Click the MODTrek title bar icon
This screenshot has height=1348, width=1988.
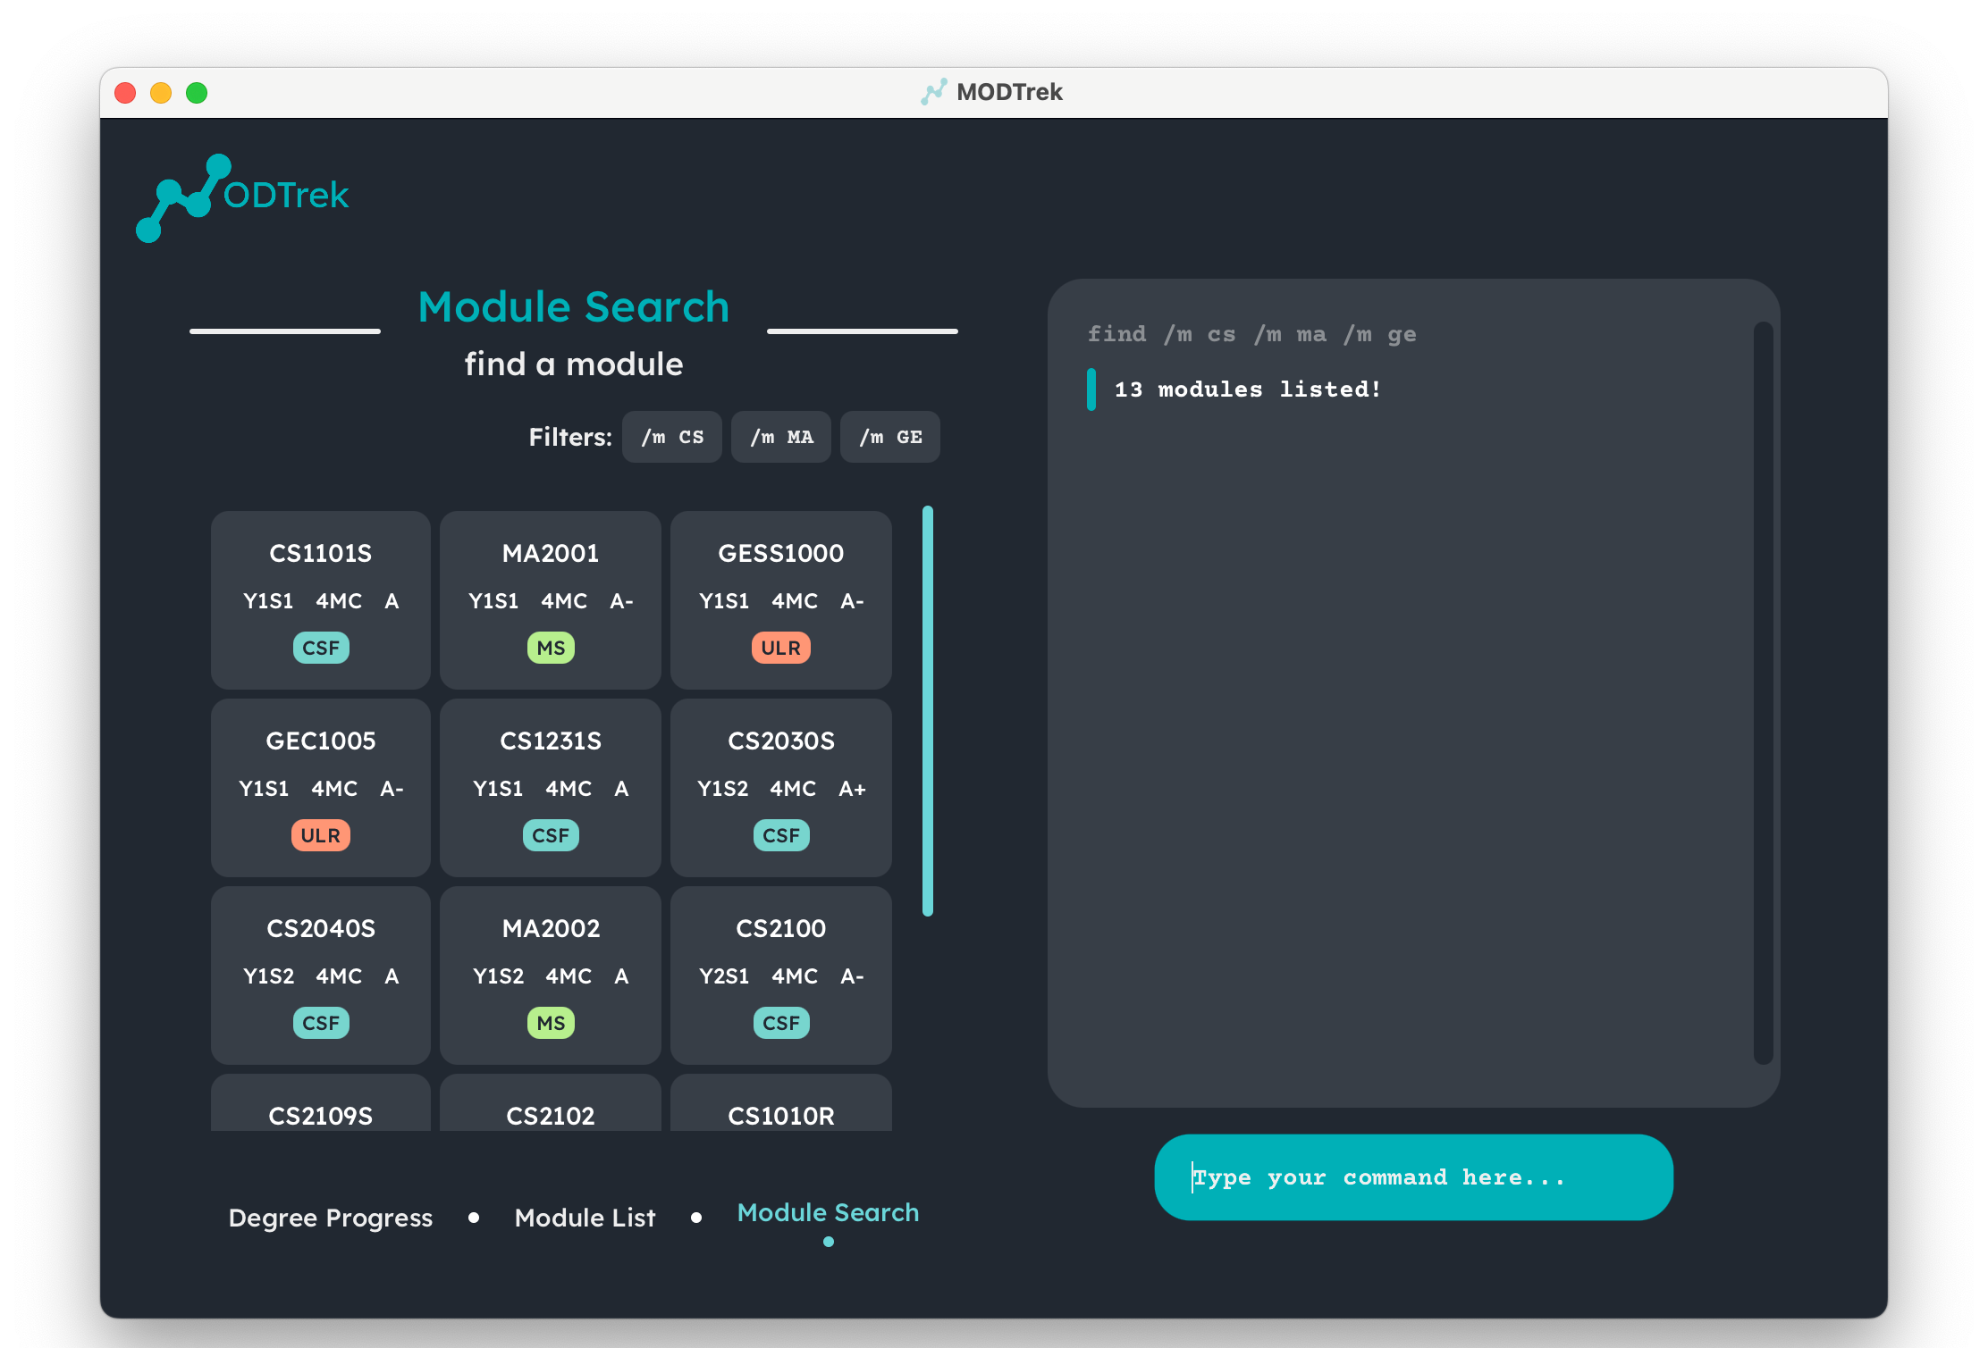point(933,92)
